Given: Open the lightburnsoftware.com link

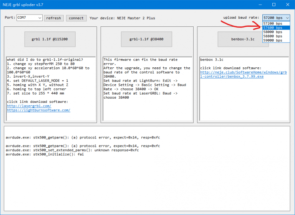Looking at the screenshot, I should click(38, 110).
